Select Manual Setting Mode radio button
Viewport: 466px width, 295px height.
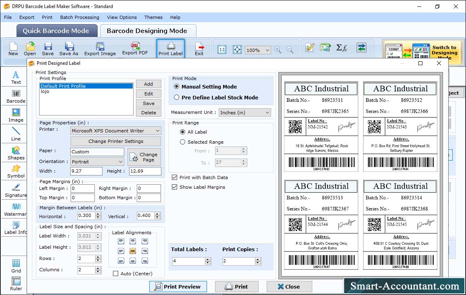click(x=177, y=87)
